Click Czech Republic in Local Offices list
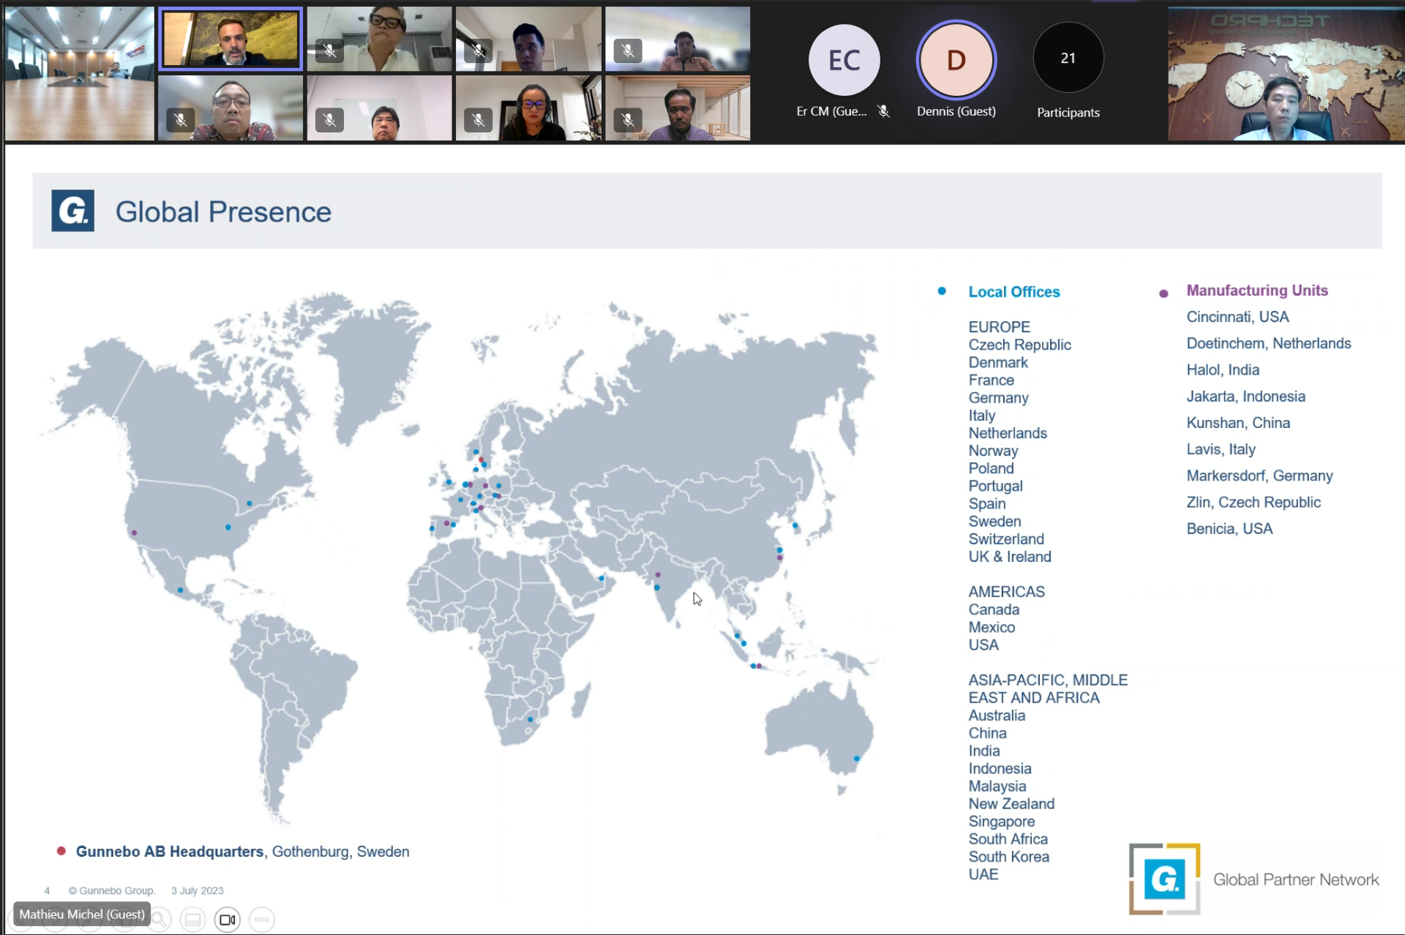This screenshot has width=1405, height=935. tap(1019, 345)
